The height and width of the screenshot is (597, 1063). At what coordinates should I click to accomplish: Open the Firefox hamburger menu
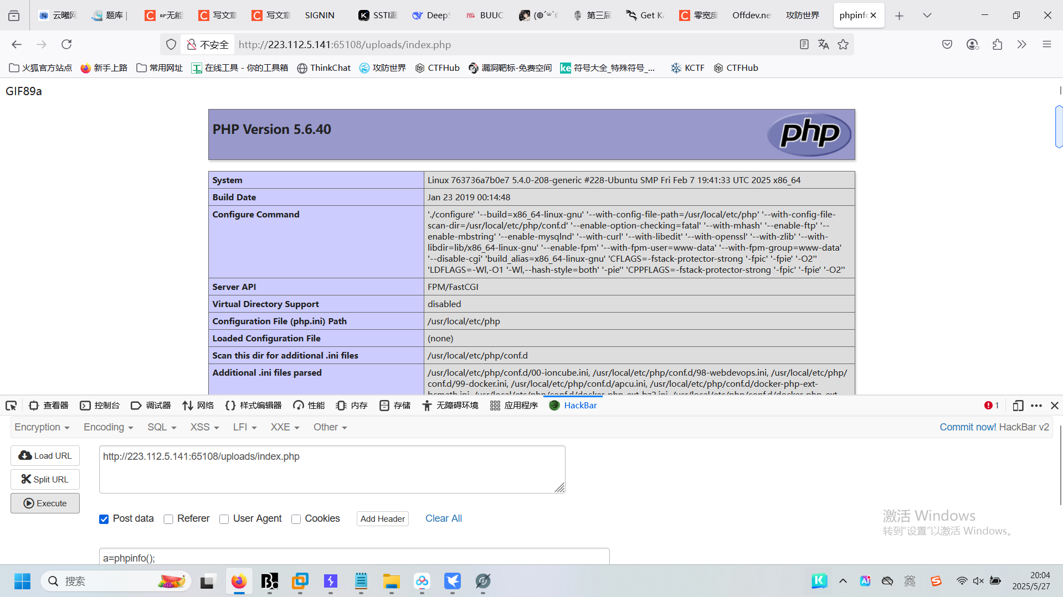(x=1047, y=44)
